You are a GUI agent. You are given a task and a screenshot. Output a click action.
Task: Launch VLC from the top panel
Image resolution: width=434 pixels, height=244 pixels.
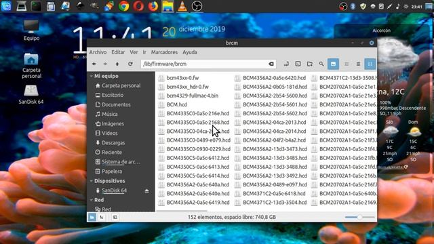[x=182, y=6]
